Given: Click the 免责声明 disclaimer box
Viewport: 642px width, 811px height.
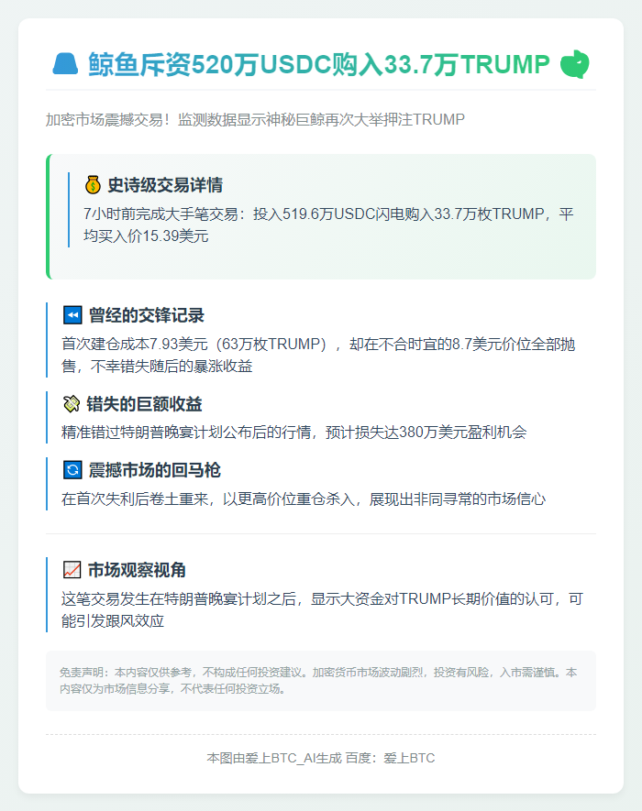Looking at the screenshot, I should [x=321, y=681].
